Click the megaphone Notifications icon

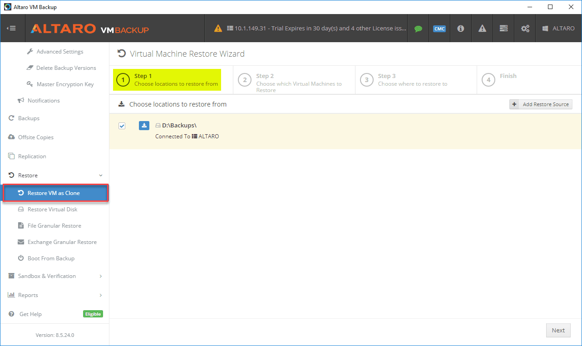click(x=21, y=101)
